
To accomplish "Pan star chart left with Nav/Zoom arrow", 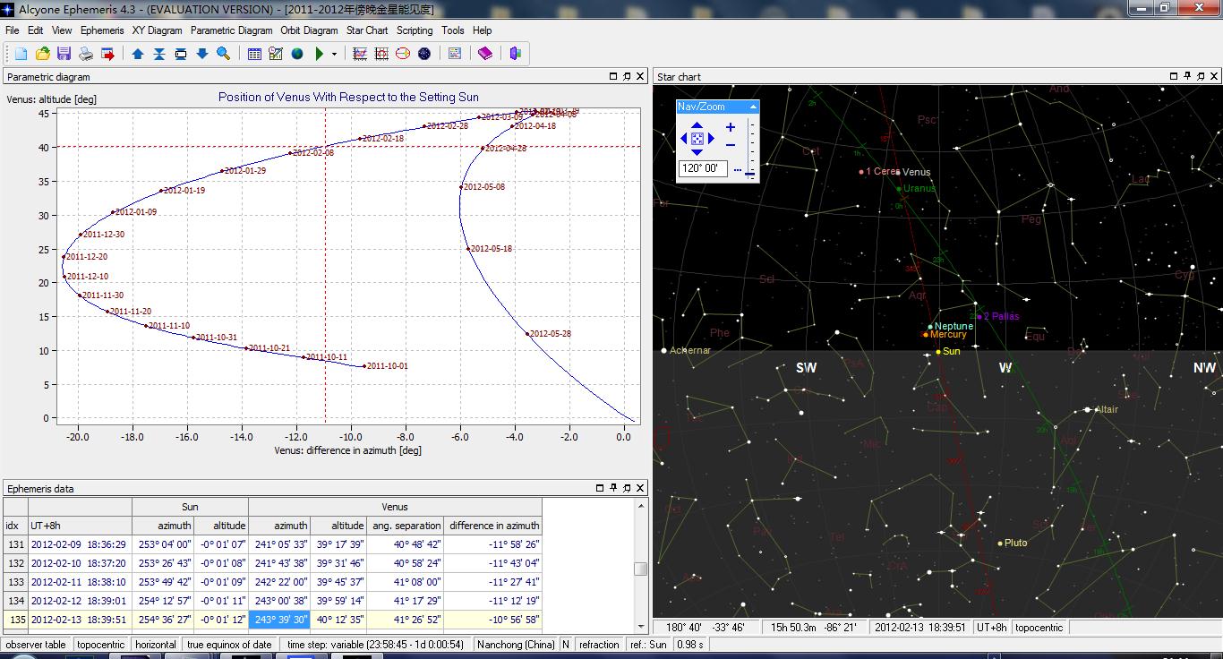I will tap(684, 139).
